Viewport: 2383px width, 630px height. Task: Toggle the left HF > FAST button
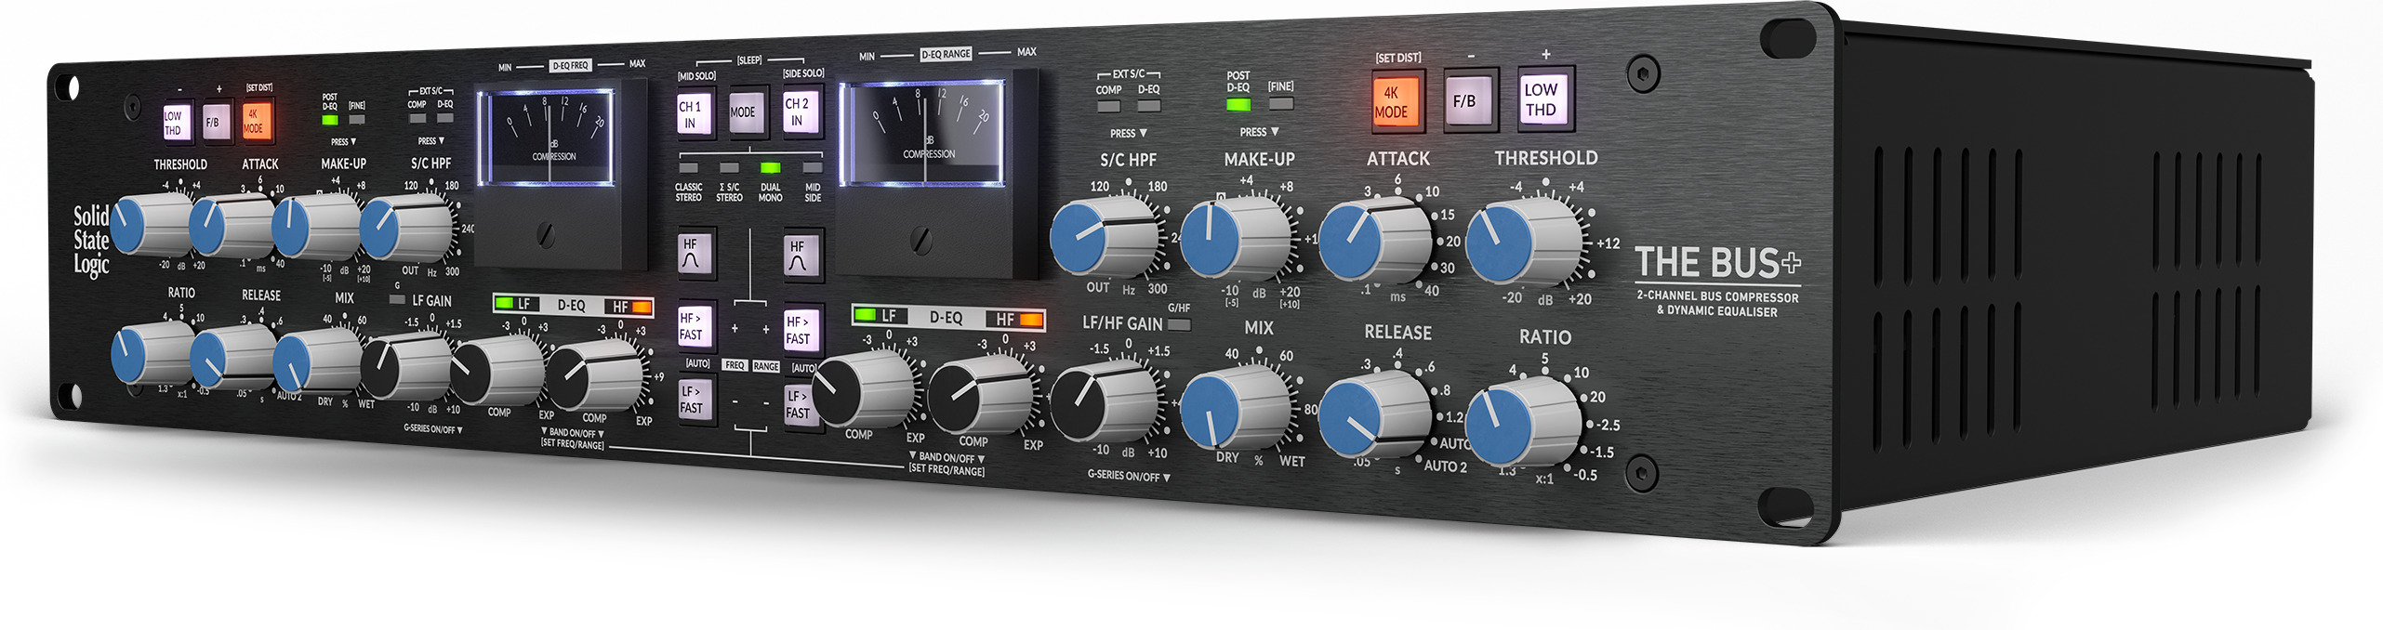click(x=694, y=326)
